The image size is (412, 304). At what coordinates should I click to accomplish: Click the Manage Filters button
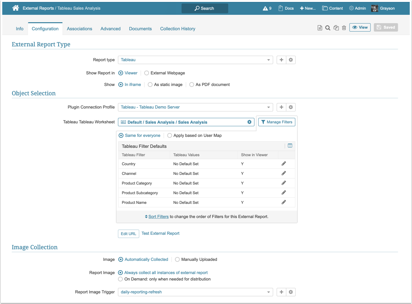[x=276, y=122]
